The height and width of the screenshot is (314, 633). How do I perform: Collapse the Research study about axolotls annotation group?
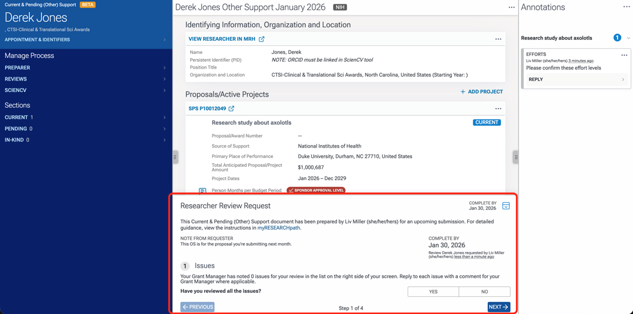pos(628,38)
